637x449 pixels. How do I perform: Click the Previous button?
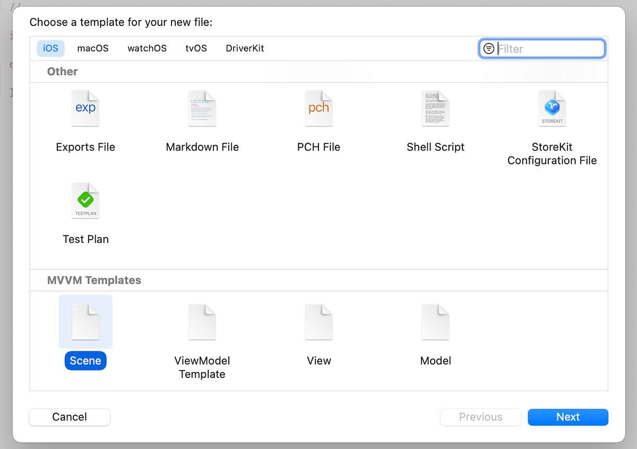[x=480, y=417]
